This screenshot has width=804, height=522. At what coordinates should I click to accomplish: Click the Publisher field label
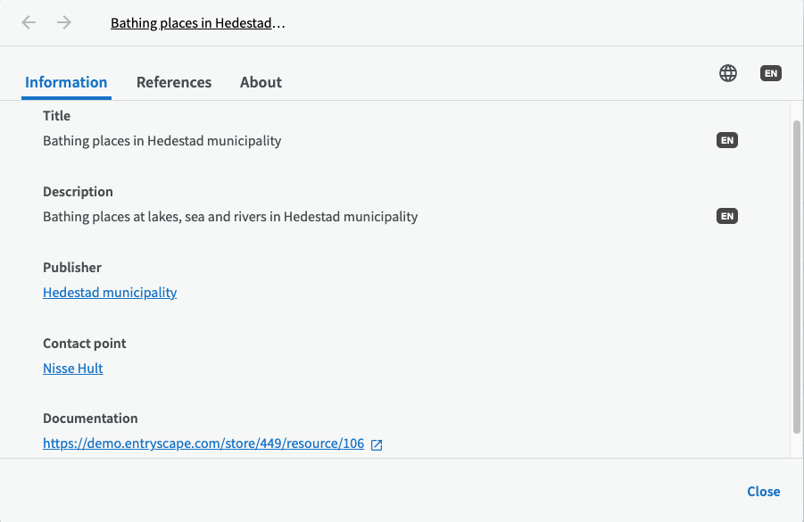click(72, 268)
